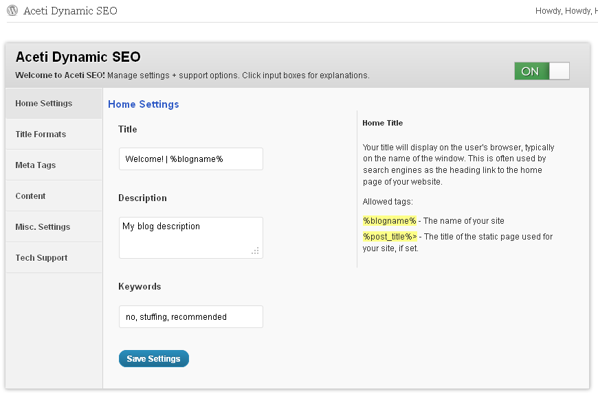
Task: Open the Home Settings tab
Action: 54,103
